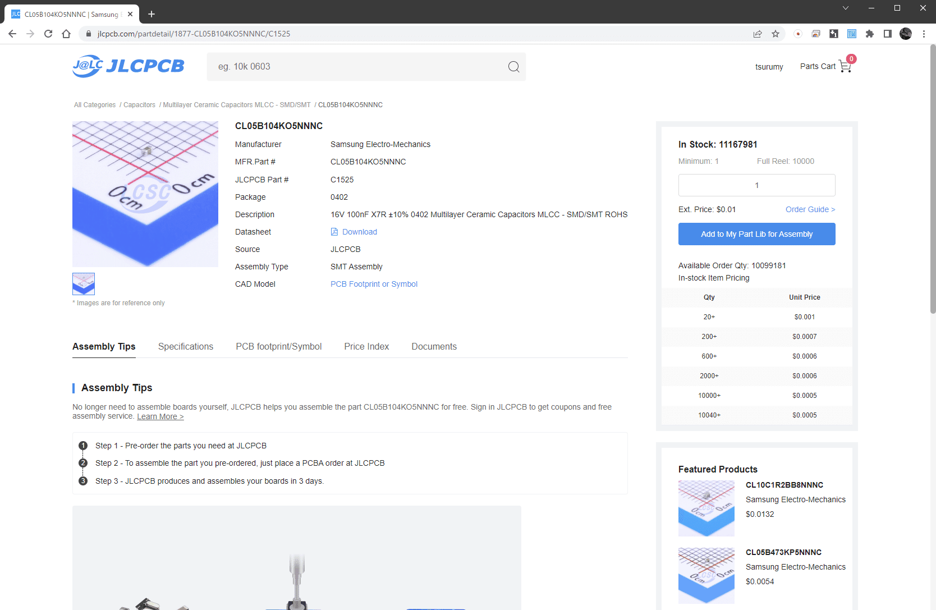Open a new browser tab
This screenshot has height=610, width=936.
tap(152, 14)
